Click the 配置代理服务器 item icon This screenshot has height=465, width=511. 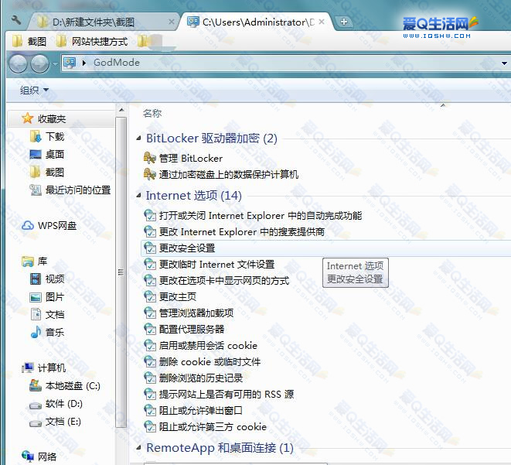pos(149,329)
